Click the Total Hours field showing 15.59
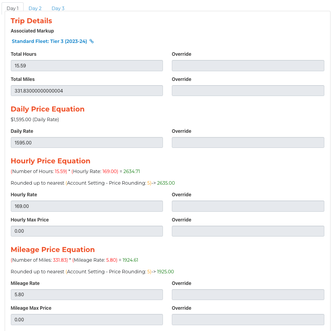 click(87, 66)
